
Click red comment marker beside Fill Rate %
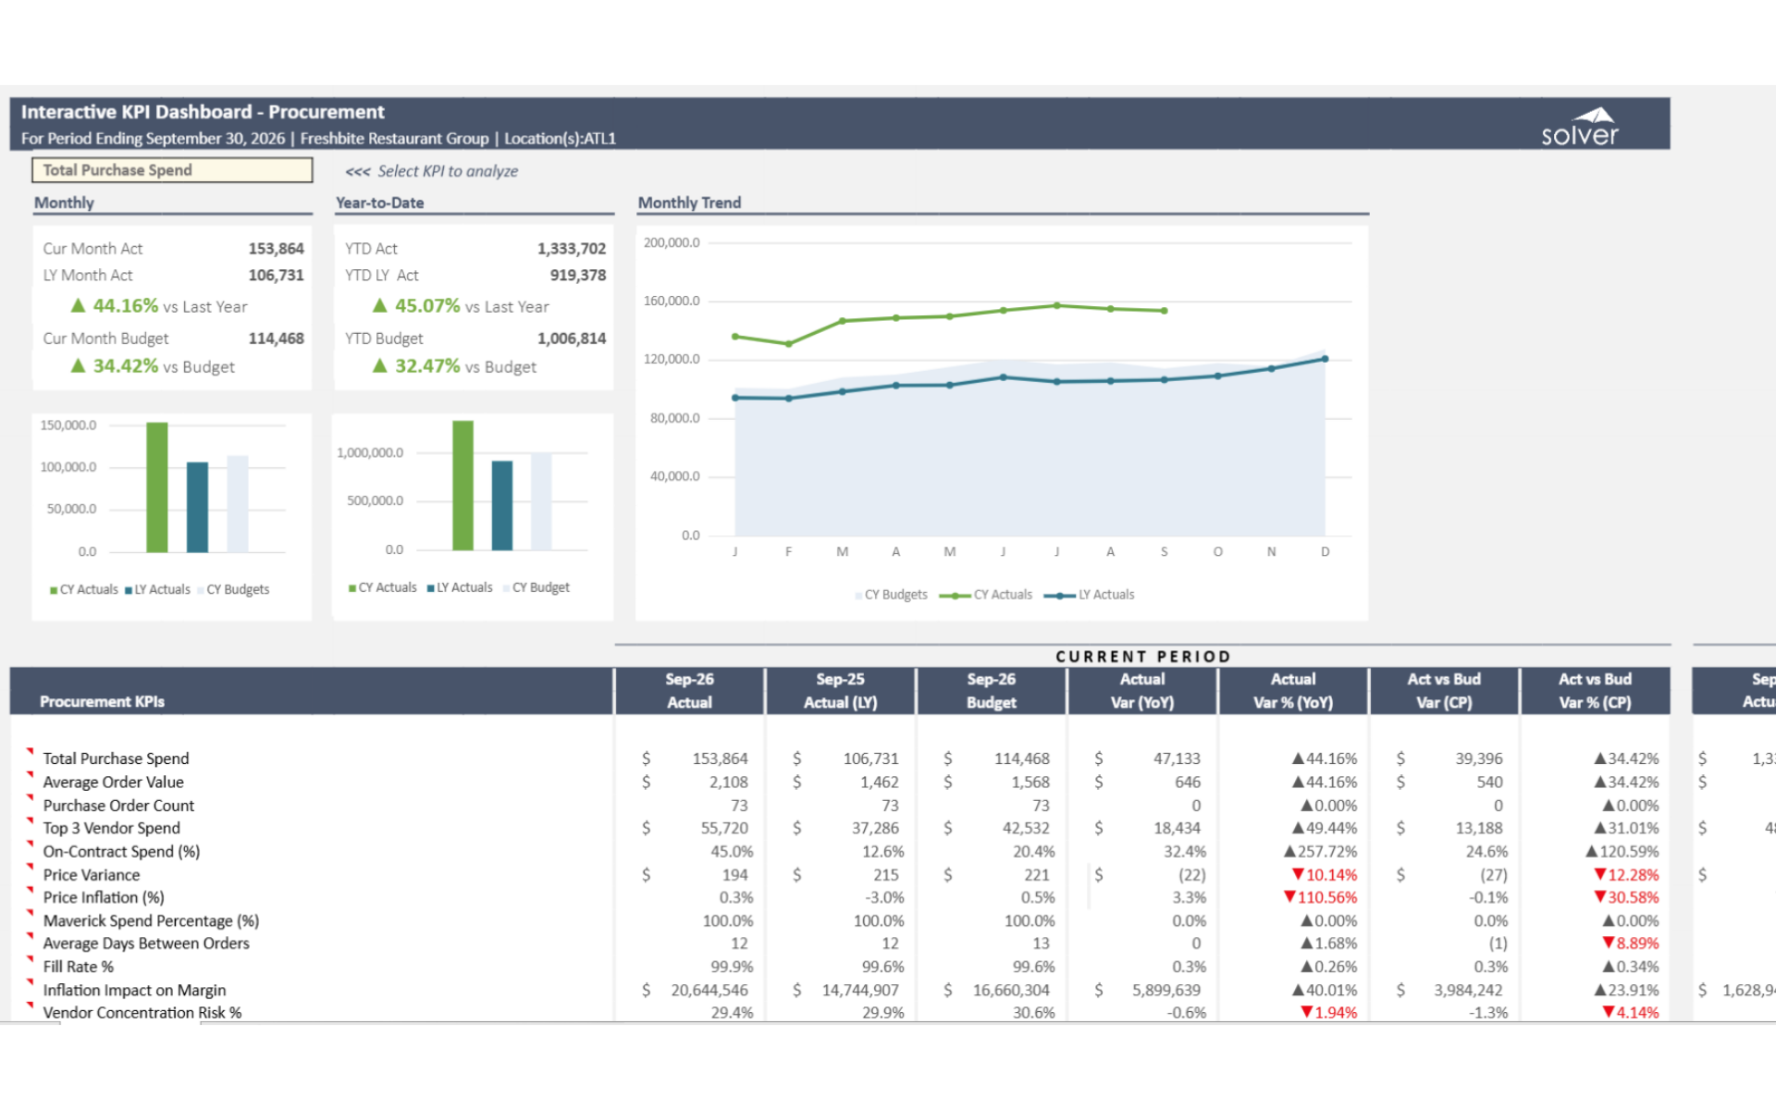pos(30,958)
